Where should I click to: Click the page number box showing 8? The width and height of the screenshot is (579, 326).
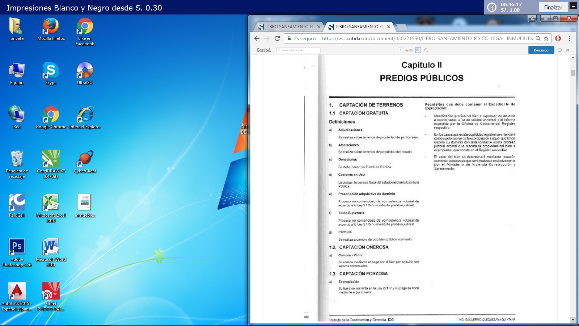(401, 50)
